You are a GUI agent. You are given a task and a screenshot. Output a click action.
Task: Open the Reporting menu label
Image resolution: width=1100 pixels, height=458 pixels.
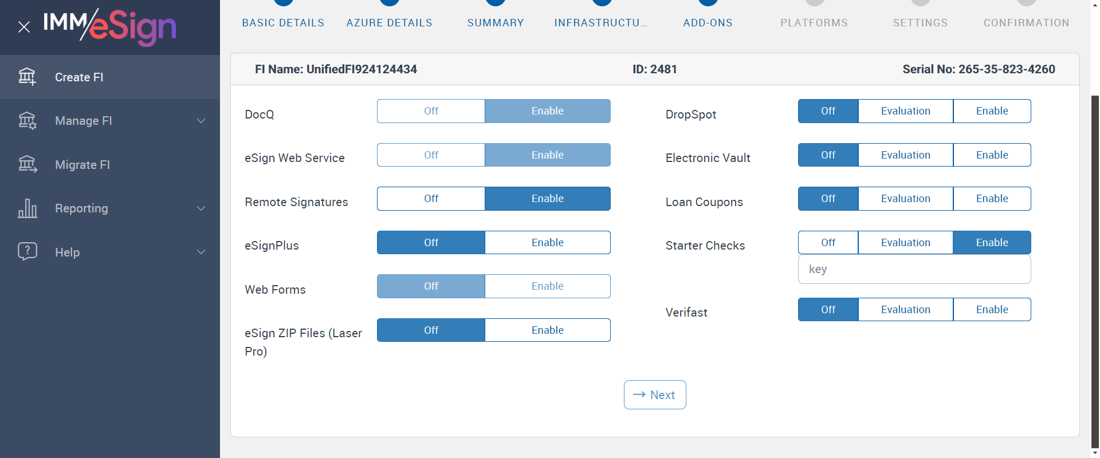[81, 208]
